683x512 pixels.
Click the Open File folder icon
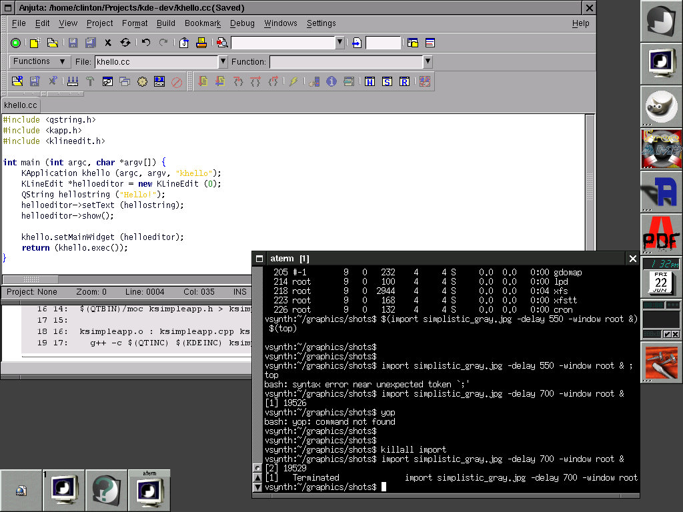coord(51,43)
